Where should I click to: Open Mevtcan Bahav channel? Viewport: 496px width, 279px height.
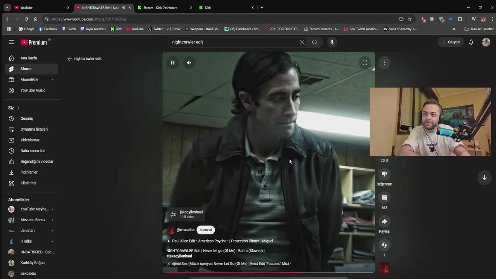[x=31, y=220]
